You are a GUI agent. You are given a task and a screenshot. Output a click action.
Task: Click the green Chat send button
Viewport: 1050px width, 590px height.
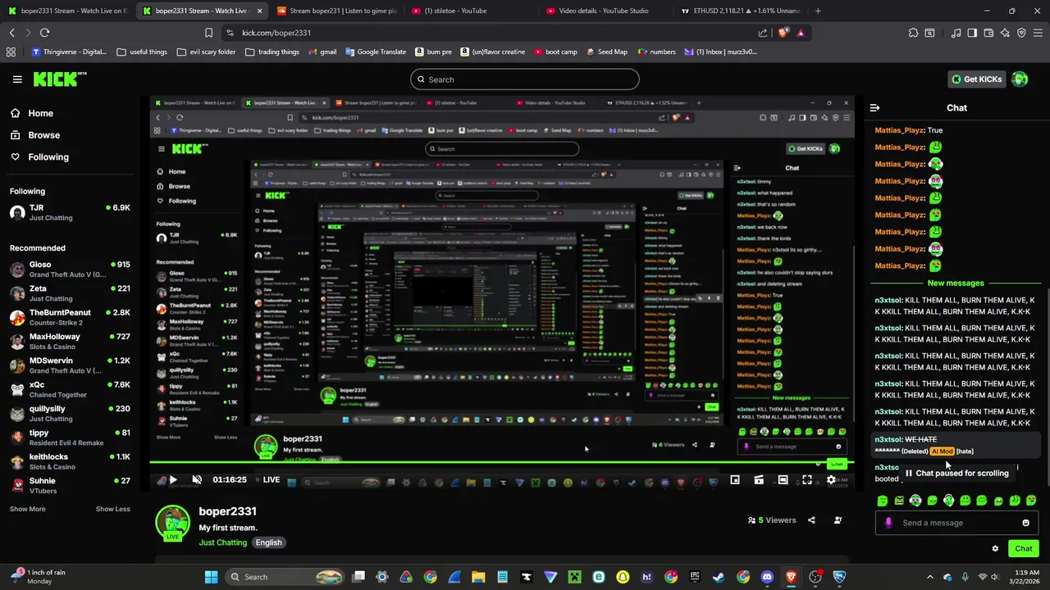1024,549
